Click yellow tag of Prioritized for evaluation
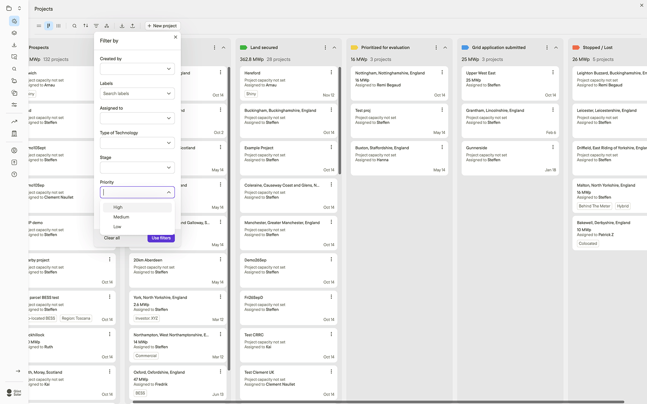Screen dimensions: 647x404 354,48
